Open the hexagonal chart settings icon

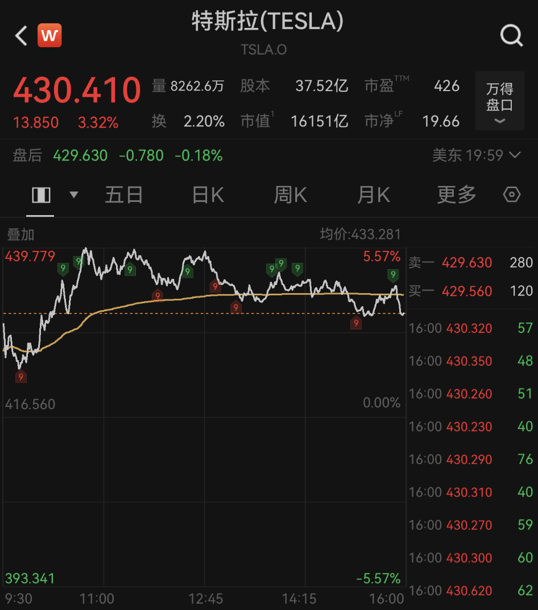pos(511,194)
